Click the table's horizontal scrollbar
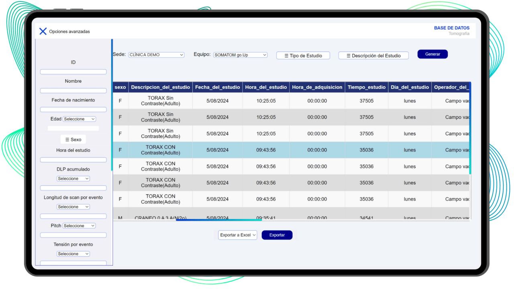This screenshot has height=289, width=514. 219,220
